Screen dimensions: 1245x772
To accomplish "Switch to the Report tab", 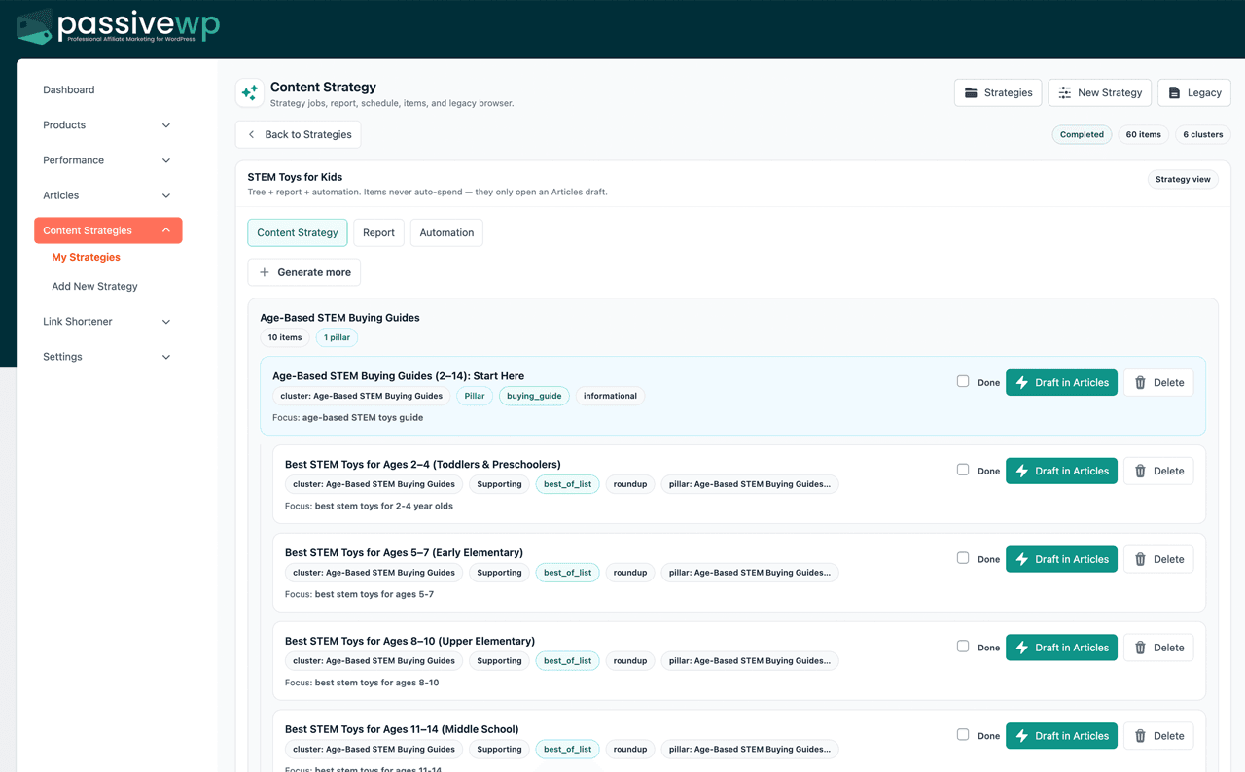I will (x=378, y=232).
